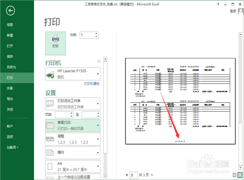Select 保存 (Save) in sidebar
Image resolution: width=244 pixels, height=180 pixels.
10,56
